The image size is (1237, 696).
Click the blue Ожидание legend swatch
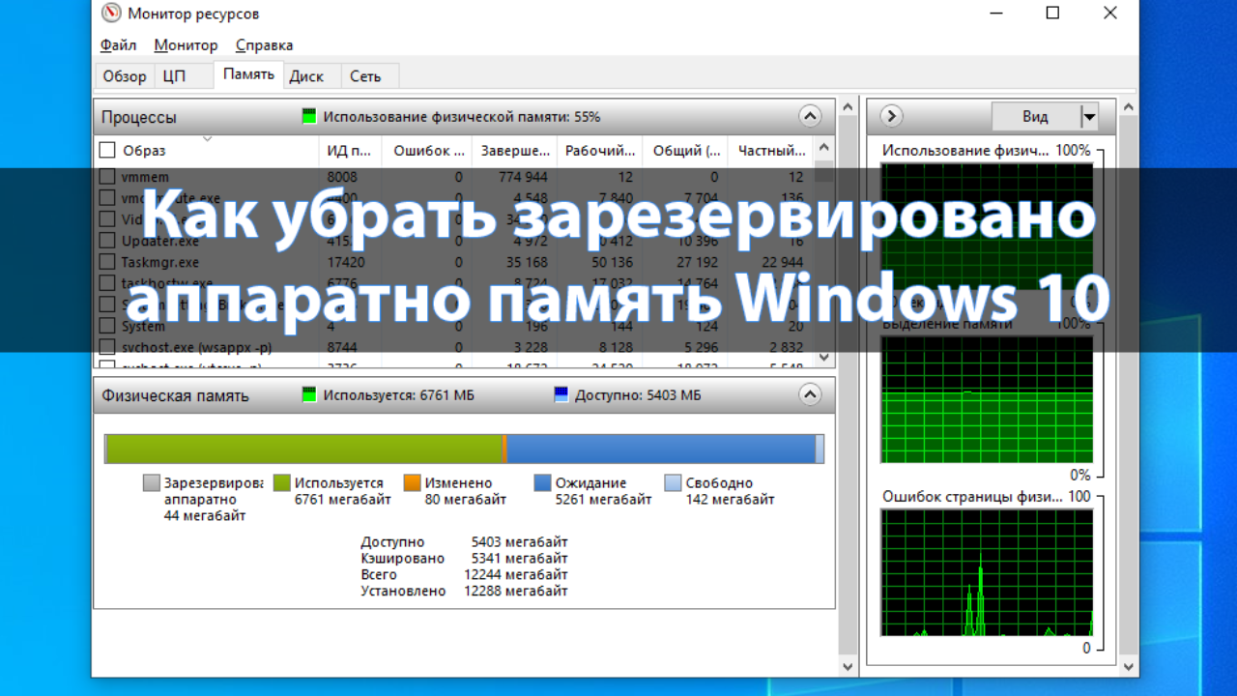[x=543, y=482]
